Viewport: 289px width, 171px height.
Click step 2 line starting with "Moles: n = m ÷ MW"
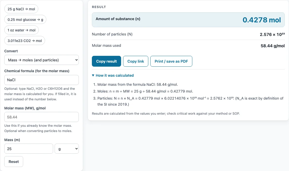[145, 91]
